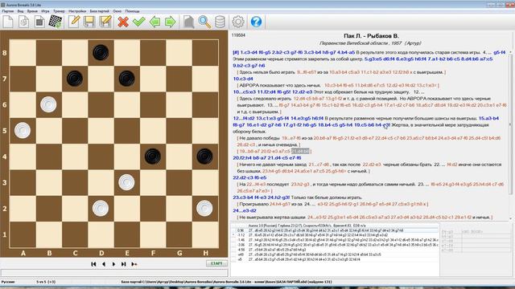
Task: Click the document with dark square icon
Action: pyautogui.click(x=39, y=22)
